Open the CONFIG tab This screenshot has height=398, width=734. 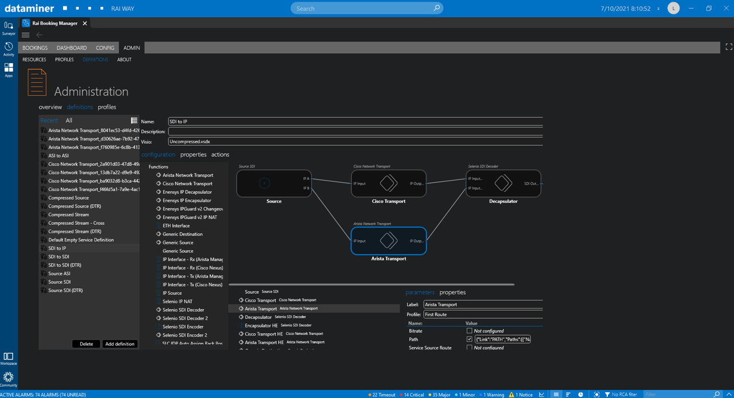click(x=105, y=48)
